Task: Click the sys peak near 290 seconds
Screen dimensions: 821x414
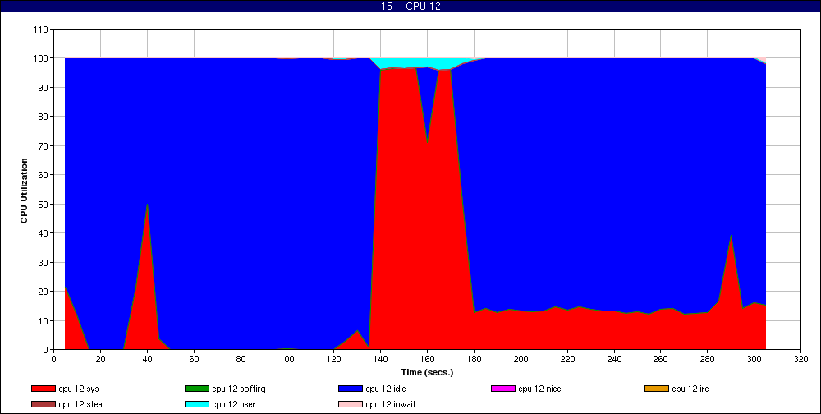Action: pos(731,236)
